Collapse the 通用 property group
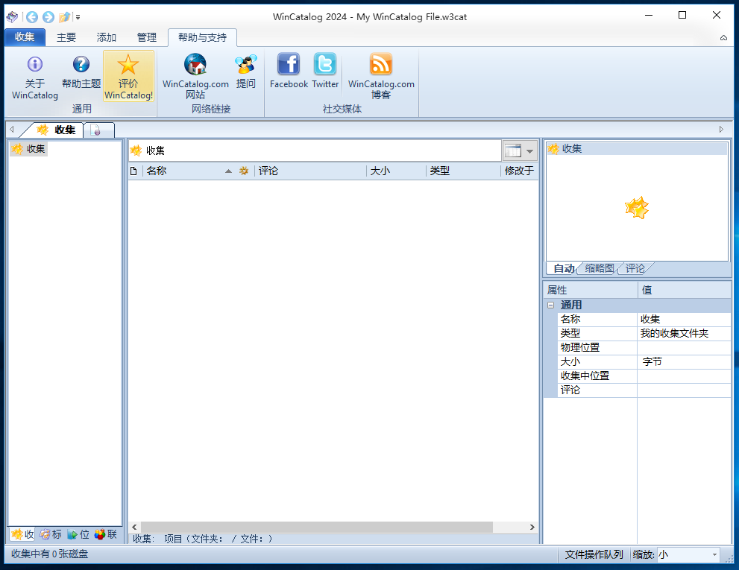Screen dimensions: 739x570 point(550,305)
